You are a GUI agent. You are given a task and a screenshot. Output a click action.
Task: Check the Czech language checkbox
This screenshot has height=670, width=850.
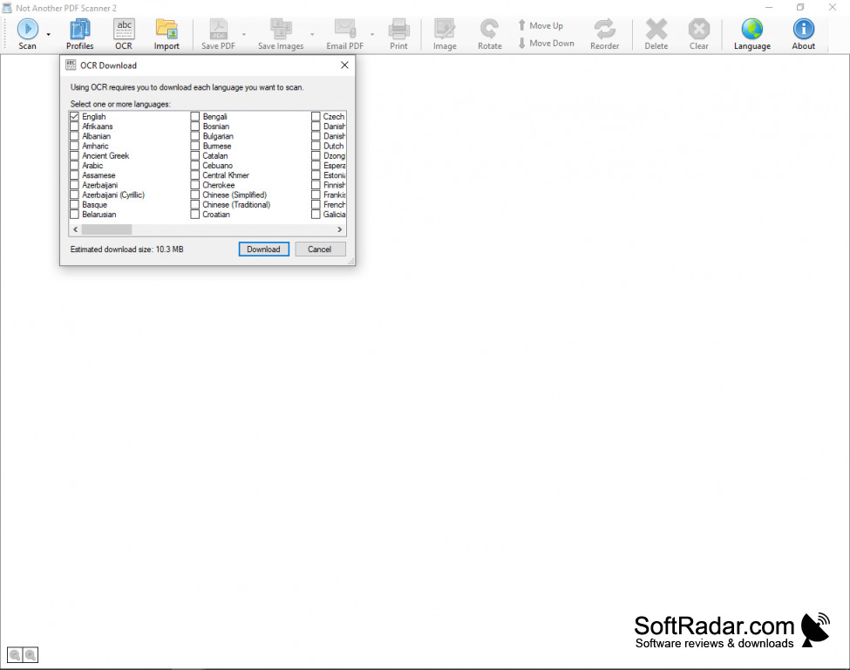coord(316,117)
